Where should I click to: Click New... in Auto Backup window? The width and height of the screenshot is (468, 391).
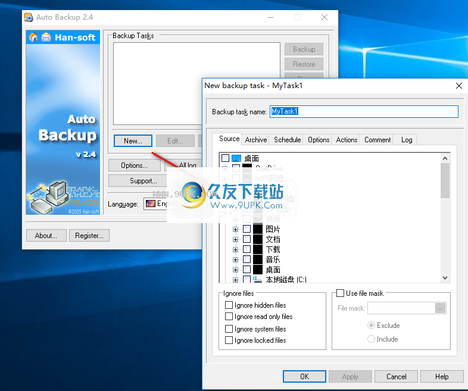pyautogui.click(x=133, y=141)
